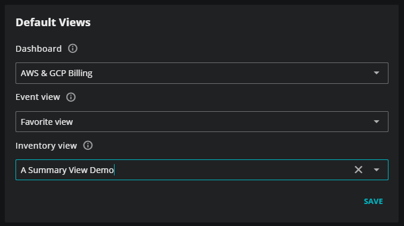Select the AWS & GCP Billing value text
Screen dimensions: 404x226
pos(57,73)
